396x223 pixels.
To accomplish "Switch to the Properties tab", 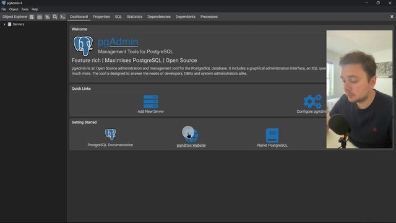I will coord(101,17).
